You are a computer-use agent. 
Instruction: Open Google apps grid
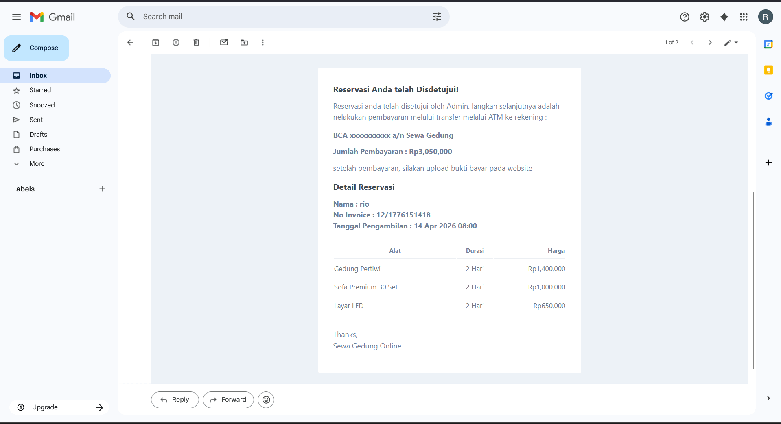coord(744,17)
